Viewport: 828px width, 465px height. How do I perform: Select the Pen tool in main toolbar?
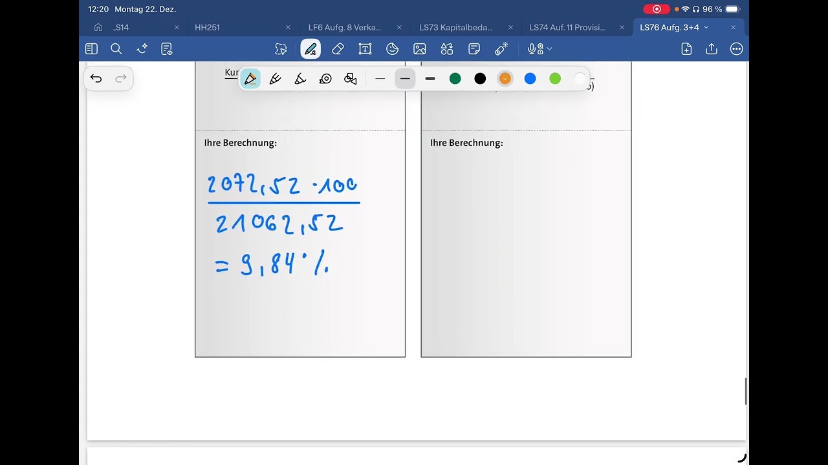click(310, 49)
